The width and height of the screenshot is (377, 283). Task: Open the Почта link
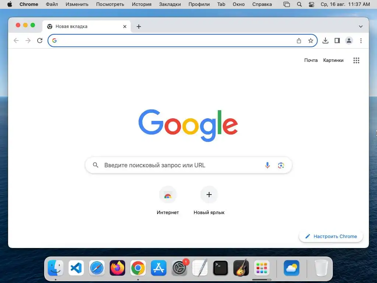[x=311, y=60]
